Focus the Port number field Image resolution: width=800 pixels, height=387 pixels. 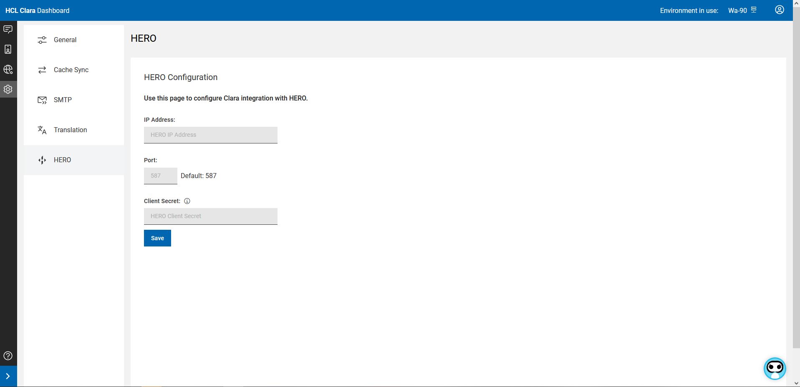click(x=161, y=176)
